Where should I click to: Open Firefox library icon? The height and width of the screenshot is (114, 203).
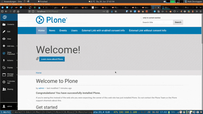116,11
